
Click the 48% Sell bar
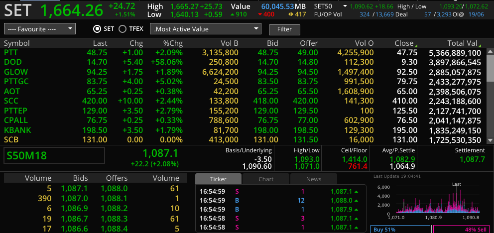click(461, 229)
